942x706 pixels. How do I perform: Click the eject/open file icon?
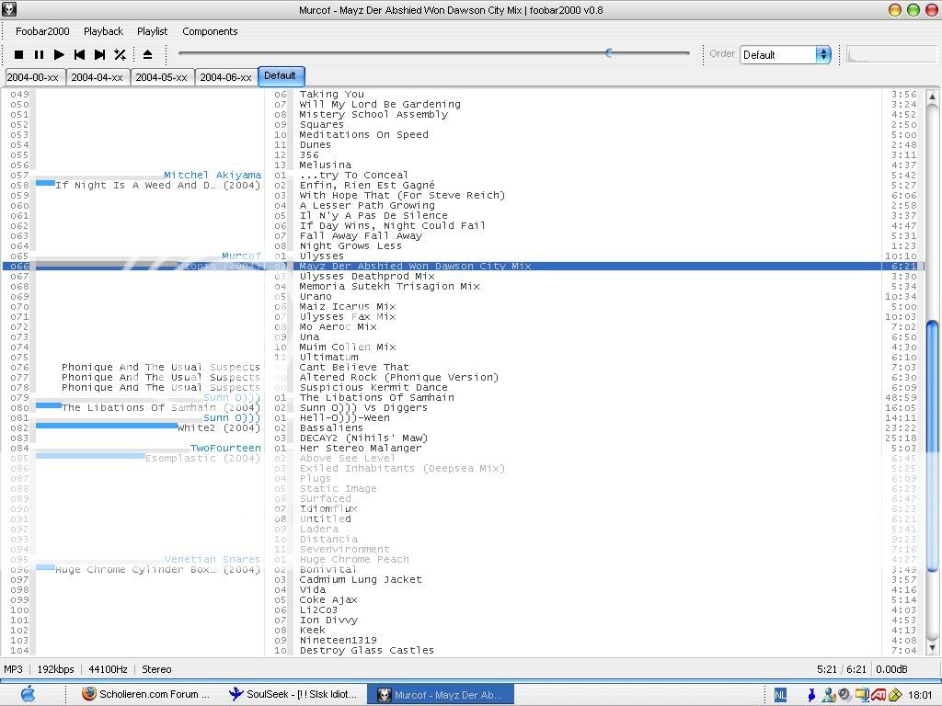(x=147, y=54)
